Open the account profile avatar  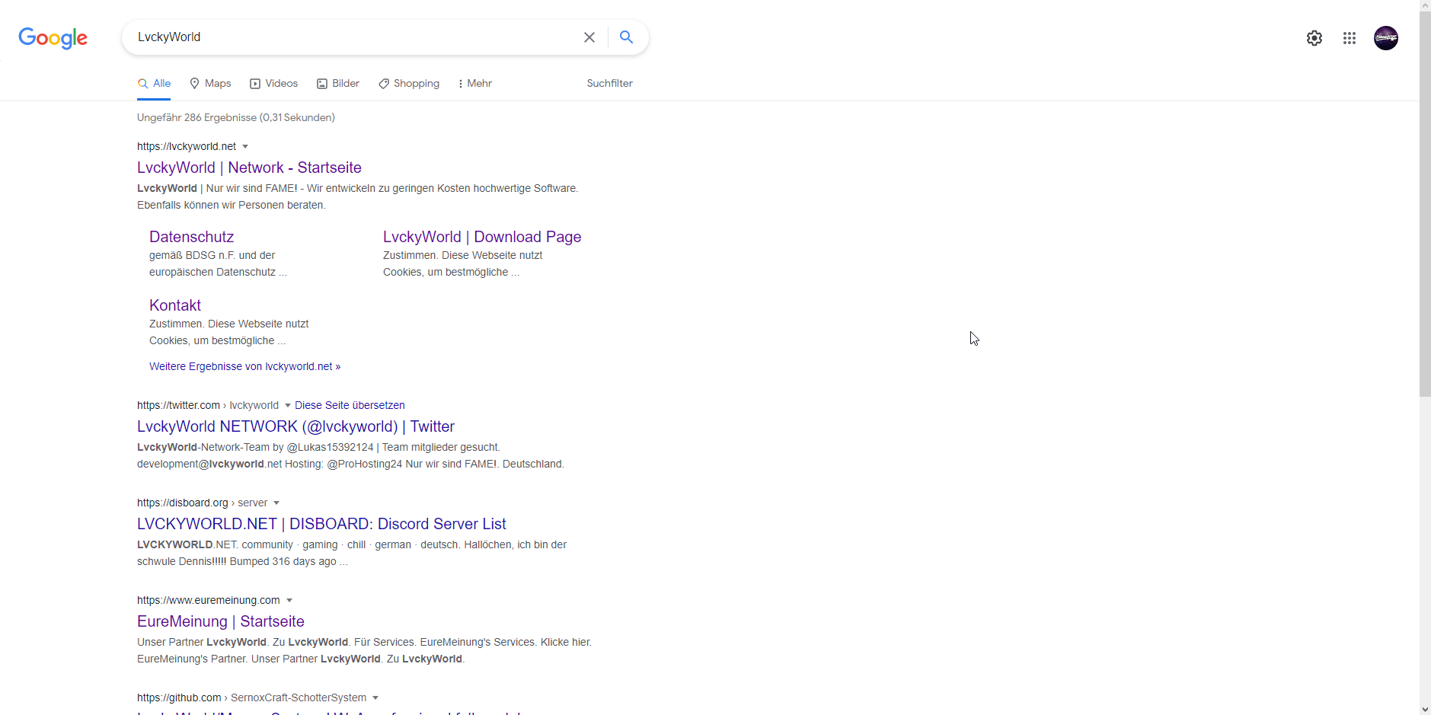pos(1385,38)
